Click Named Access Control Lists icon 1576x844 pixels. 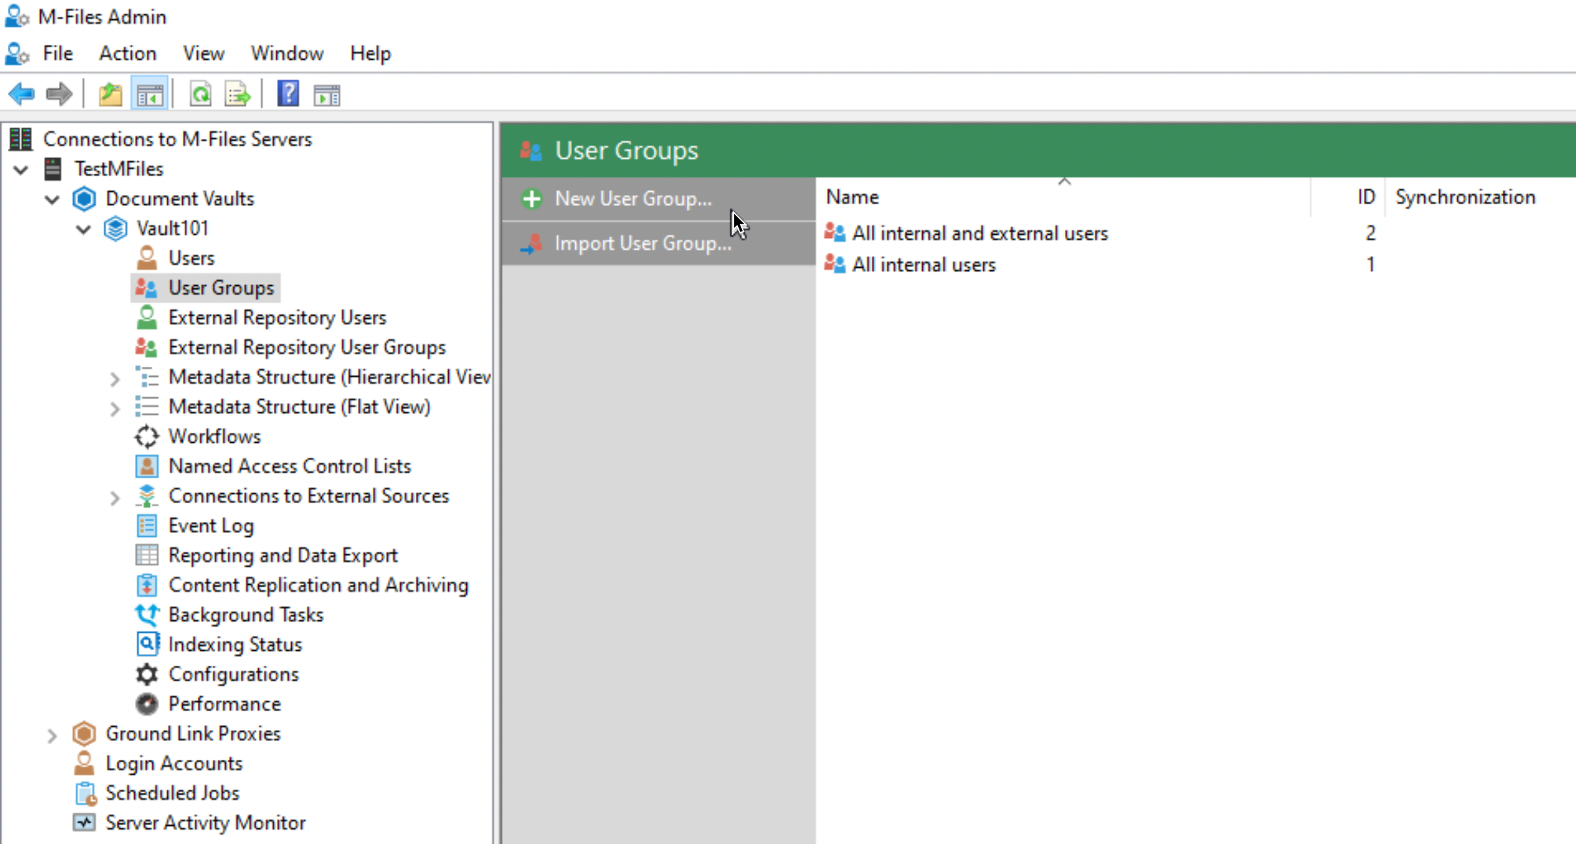147,466
